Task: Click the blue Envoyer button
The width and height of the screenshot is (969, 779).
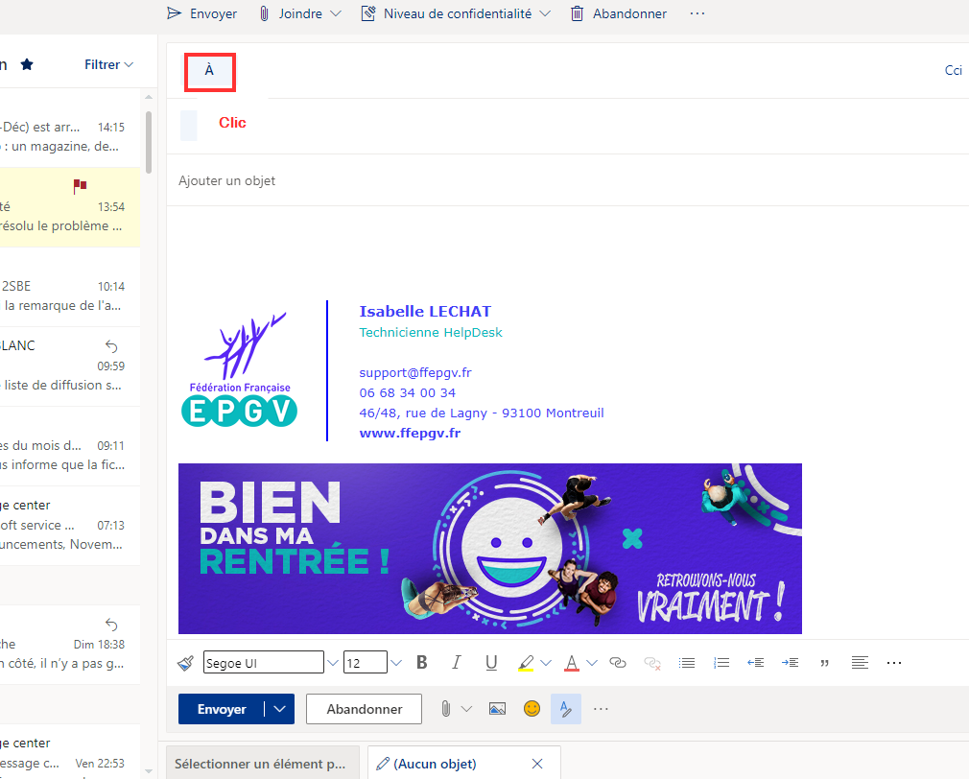Action: pyautogui.click(x=222, y=709)
